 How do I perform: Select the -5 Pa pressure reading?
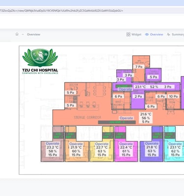[x=153, y=77]
